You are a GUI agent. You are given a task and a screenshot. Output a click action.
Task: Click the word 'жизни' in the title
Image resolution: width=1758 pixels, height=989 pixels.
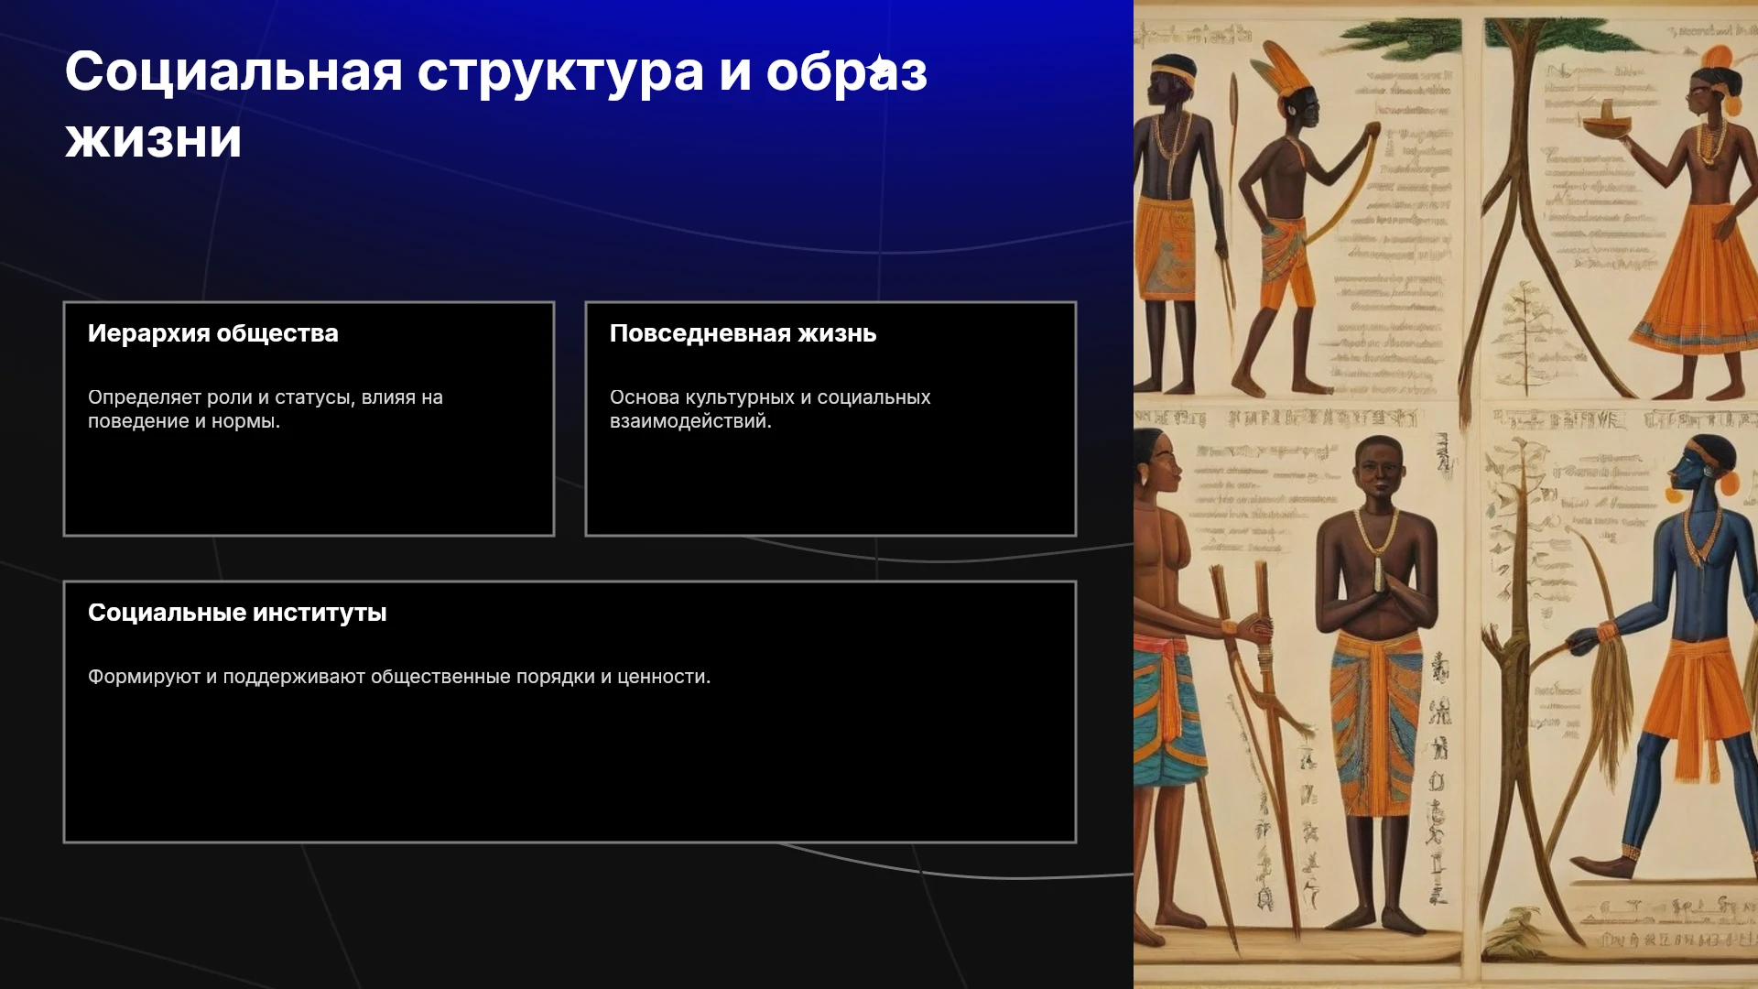click(x=153, y=138)
